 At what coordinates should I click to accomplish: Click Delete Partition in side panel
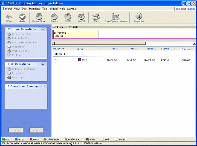coord(19,38)
